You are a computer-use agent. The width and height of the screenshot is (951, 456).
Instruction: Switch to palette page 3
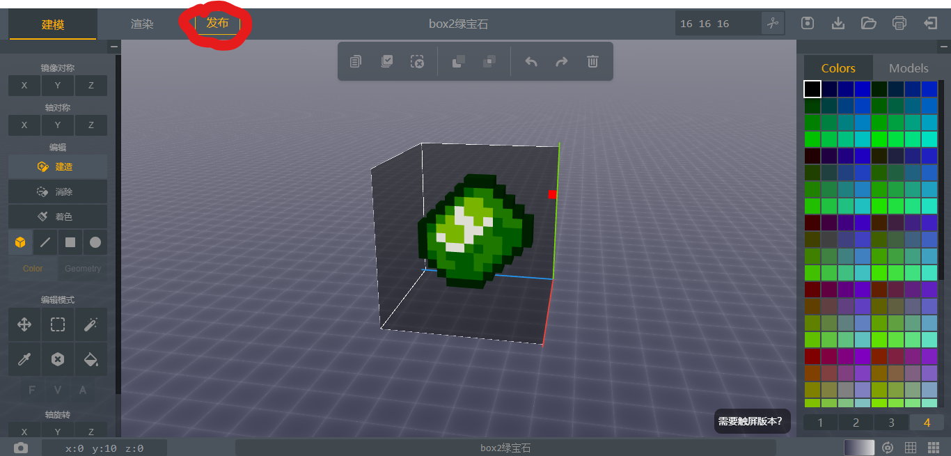pos(891,423)
